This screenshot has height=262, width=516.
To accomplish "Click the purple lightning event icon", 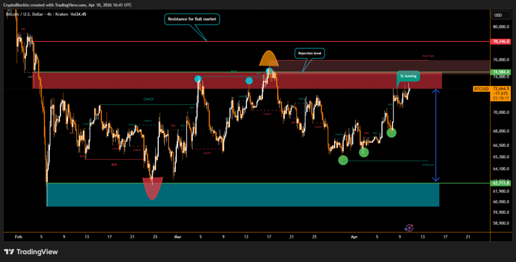I will (x=409, y=228).
